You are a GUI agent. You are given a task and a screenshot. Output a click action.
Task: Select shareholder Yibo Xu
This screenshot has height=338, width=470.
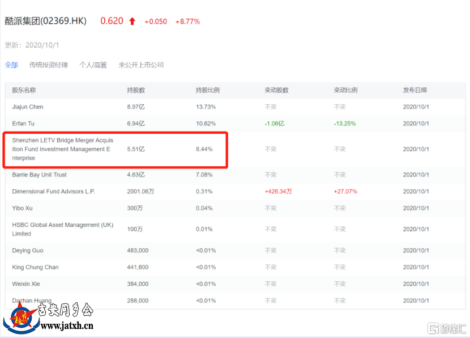(22, 208)
